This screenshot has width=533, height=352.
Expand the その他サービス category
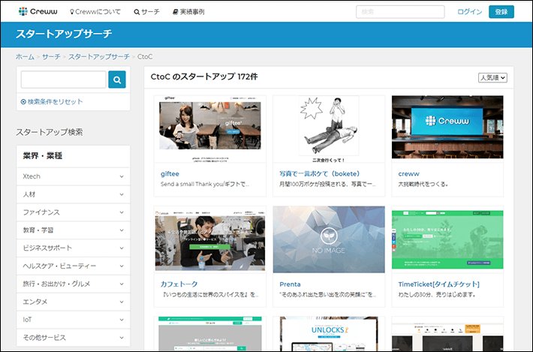(74, 338)
